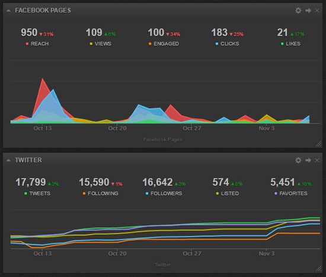
Task: Click the 109 views value
Action: click(94, 33)
